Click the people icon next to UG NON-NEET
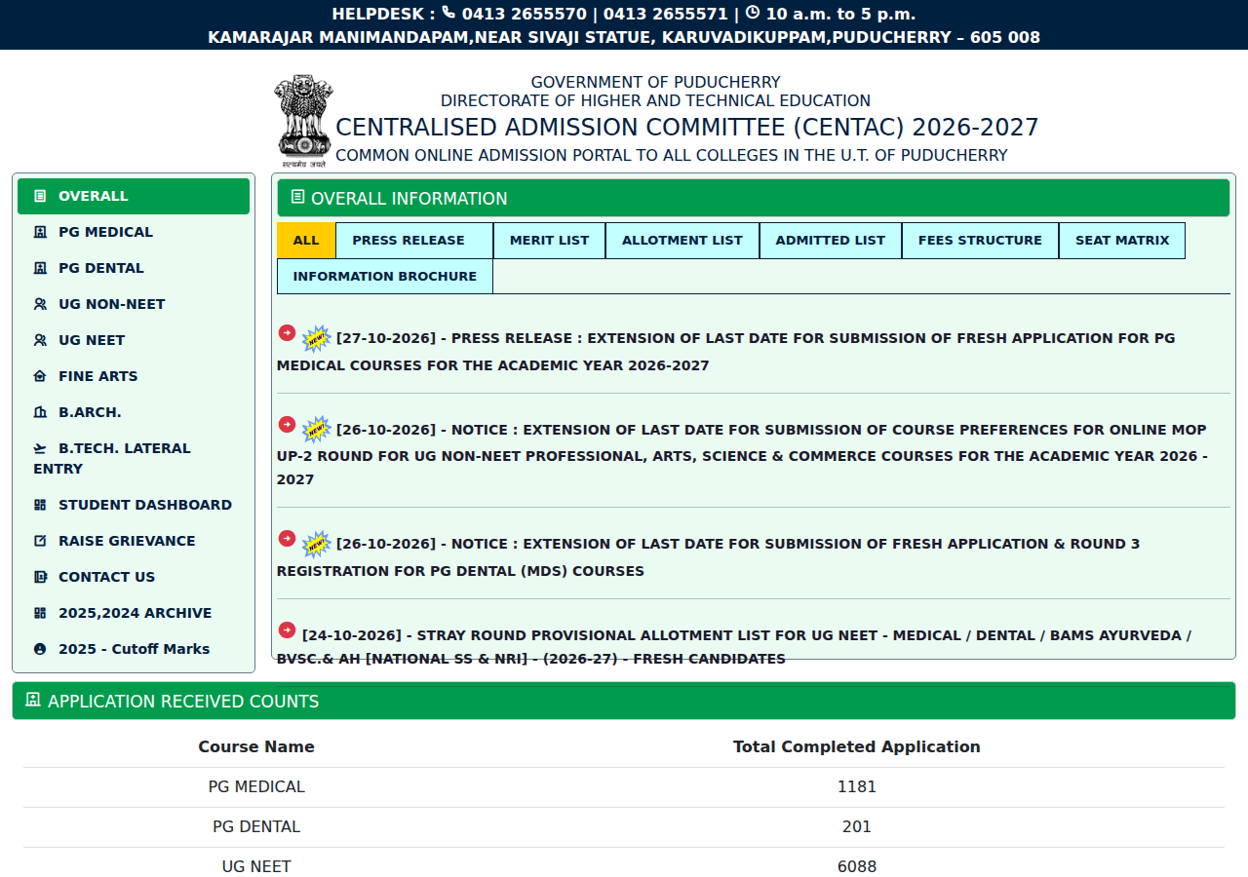 40,304
